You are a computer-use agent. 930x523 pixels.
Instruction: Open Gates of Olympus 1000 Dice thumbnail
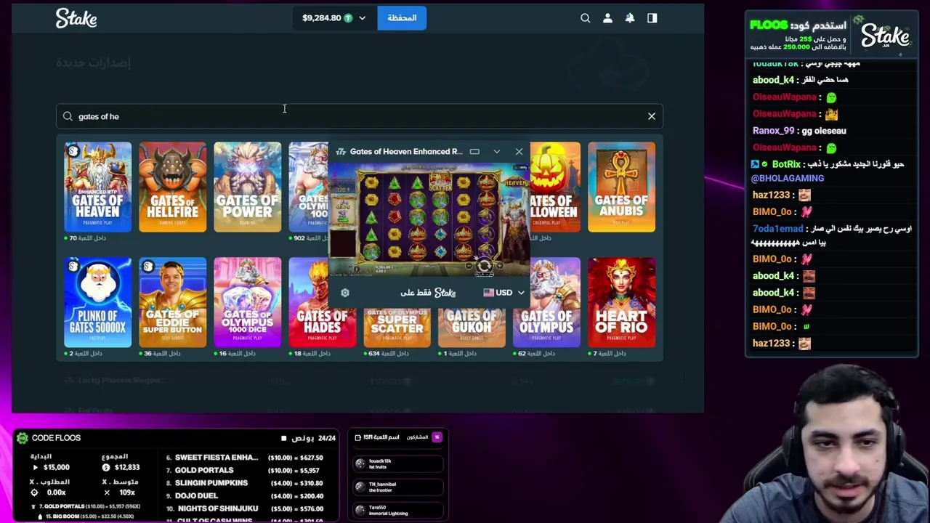(x=248, y=302)
